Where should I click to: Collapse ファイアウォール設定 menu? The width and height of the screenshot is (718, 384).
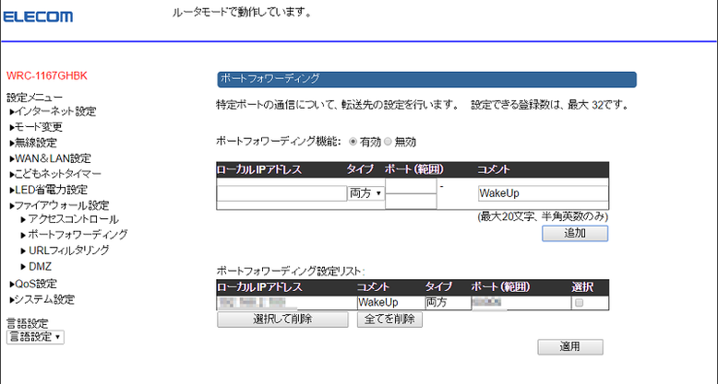(x=60, y=205)
